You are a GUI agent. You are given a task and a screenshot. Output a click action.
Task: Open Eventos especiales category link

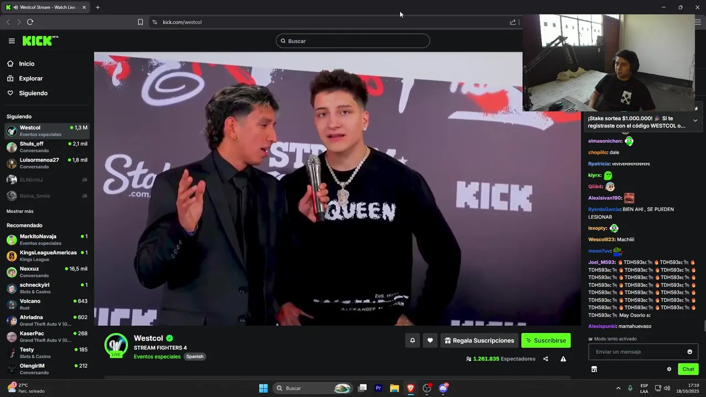[x=157, y=357]
